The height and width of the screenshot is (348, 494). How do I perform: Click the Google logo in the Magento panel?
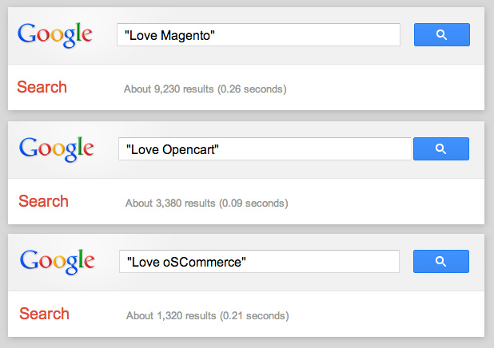55,35
